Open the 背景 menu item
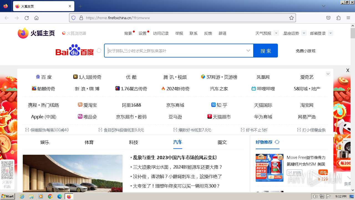 [128, 33]
